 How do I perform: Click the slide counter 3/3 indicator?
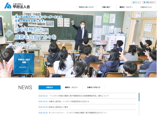(x=152, y=15)
